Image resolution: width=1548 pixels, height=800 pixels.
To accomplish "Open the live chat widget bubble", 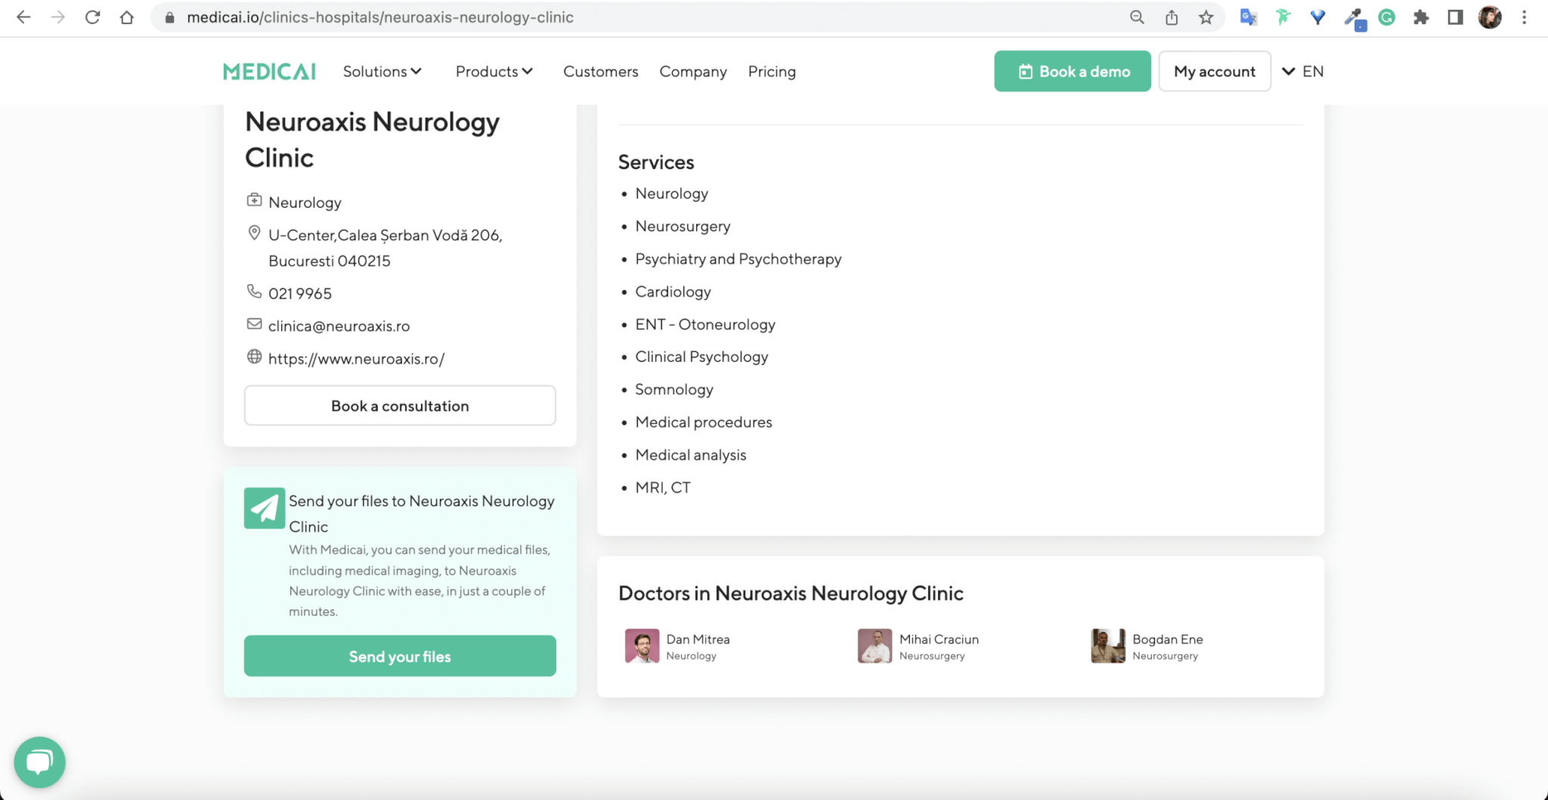I will (x=39, y=761).
